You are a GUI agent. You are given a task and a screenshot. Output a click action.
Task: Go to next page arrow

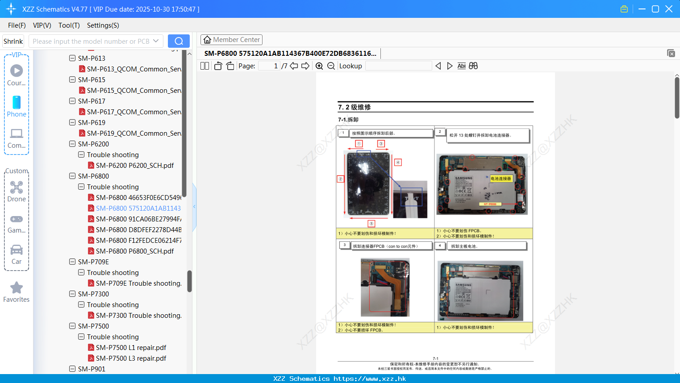click(305, 66)
